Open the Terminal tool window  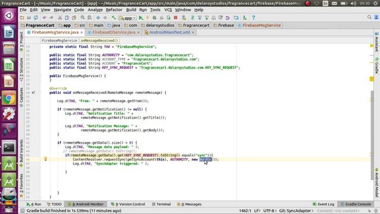tap(161, 204)
